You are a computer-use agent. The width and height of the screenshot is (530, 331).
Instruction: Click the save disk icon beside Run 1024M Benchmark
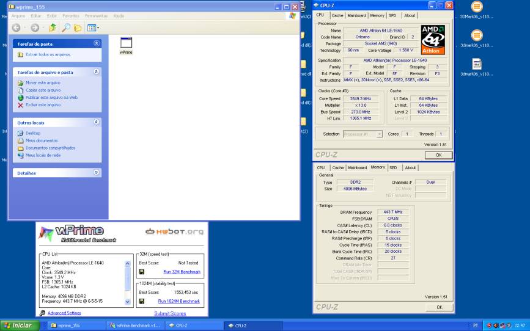coord(142,301)
